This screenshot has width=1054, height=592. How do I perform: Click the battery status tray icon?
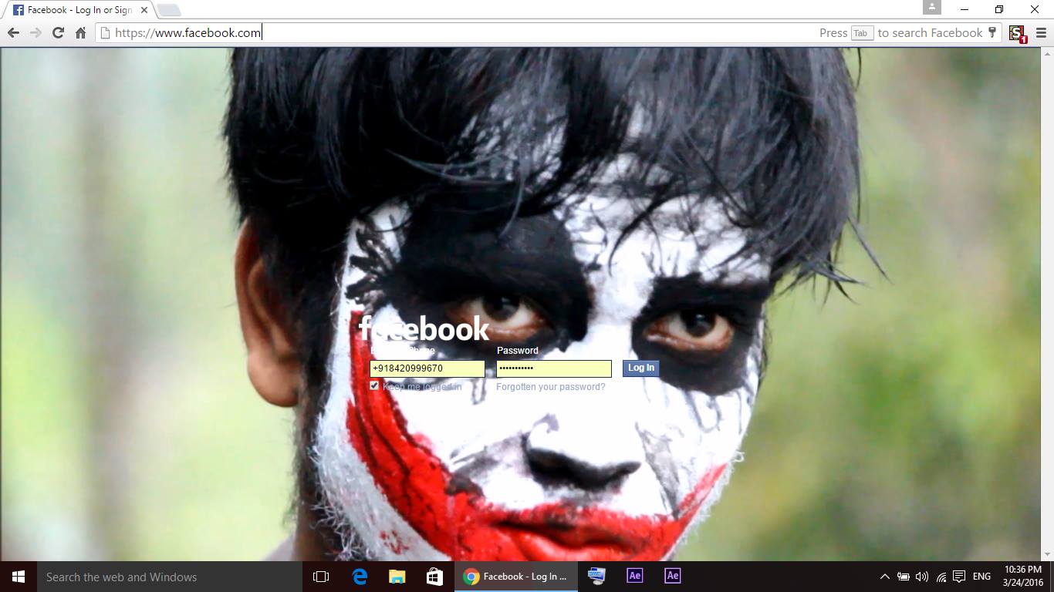pos(903,577)
